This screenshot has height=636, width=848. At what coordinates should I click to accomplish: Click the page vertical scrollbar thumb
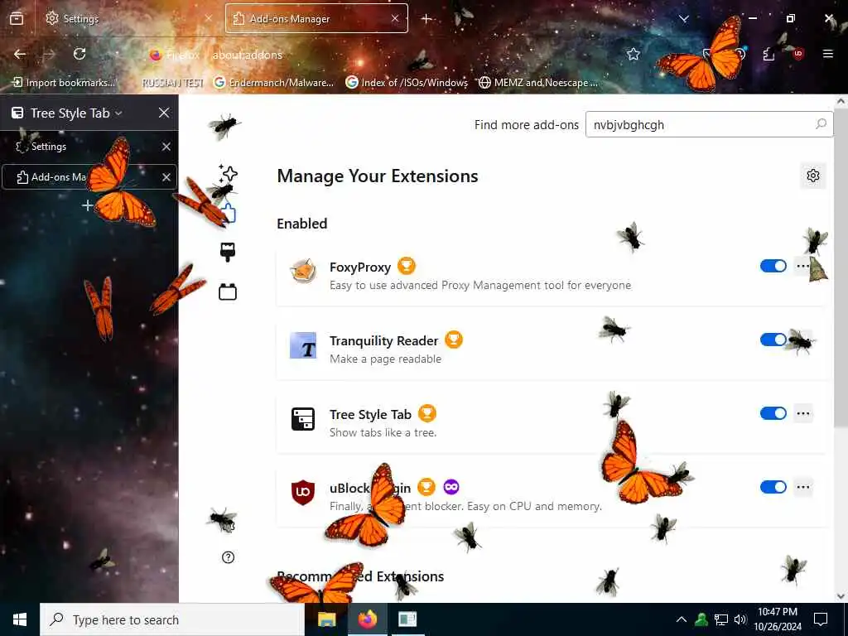pyautogui.click(x=841, y=267)
